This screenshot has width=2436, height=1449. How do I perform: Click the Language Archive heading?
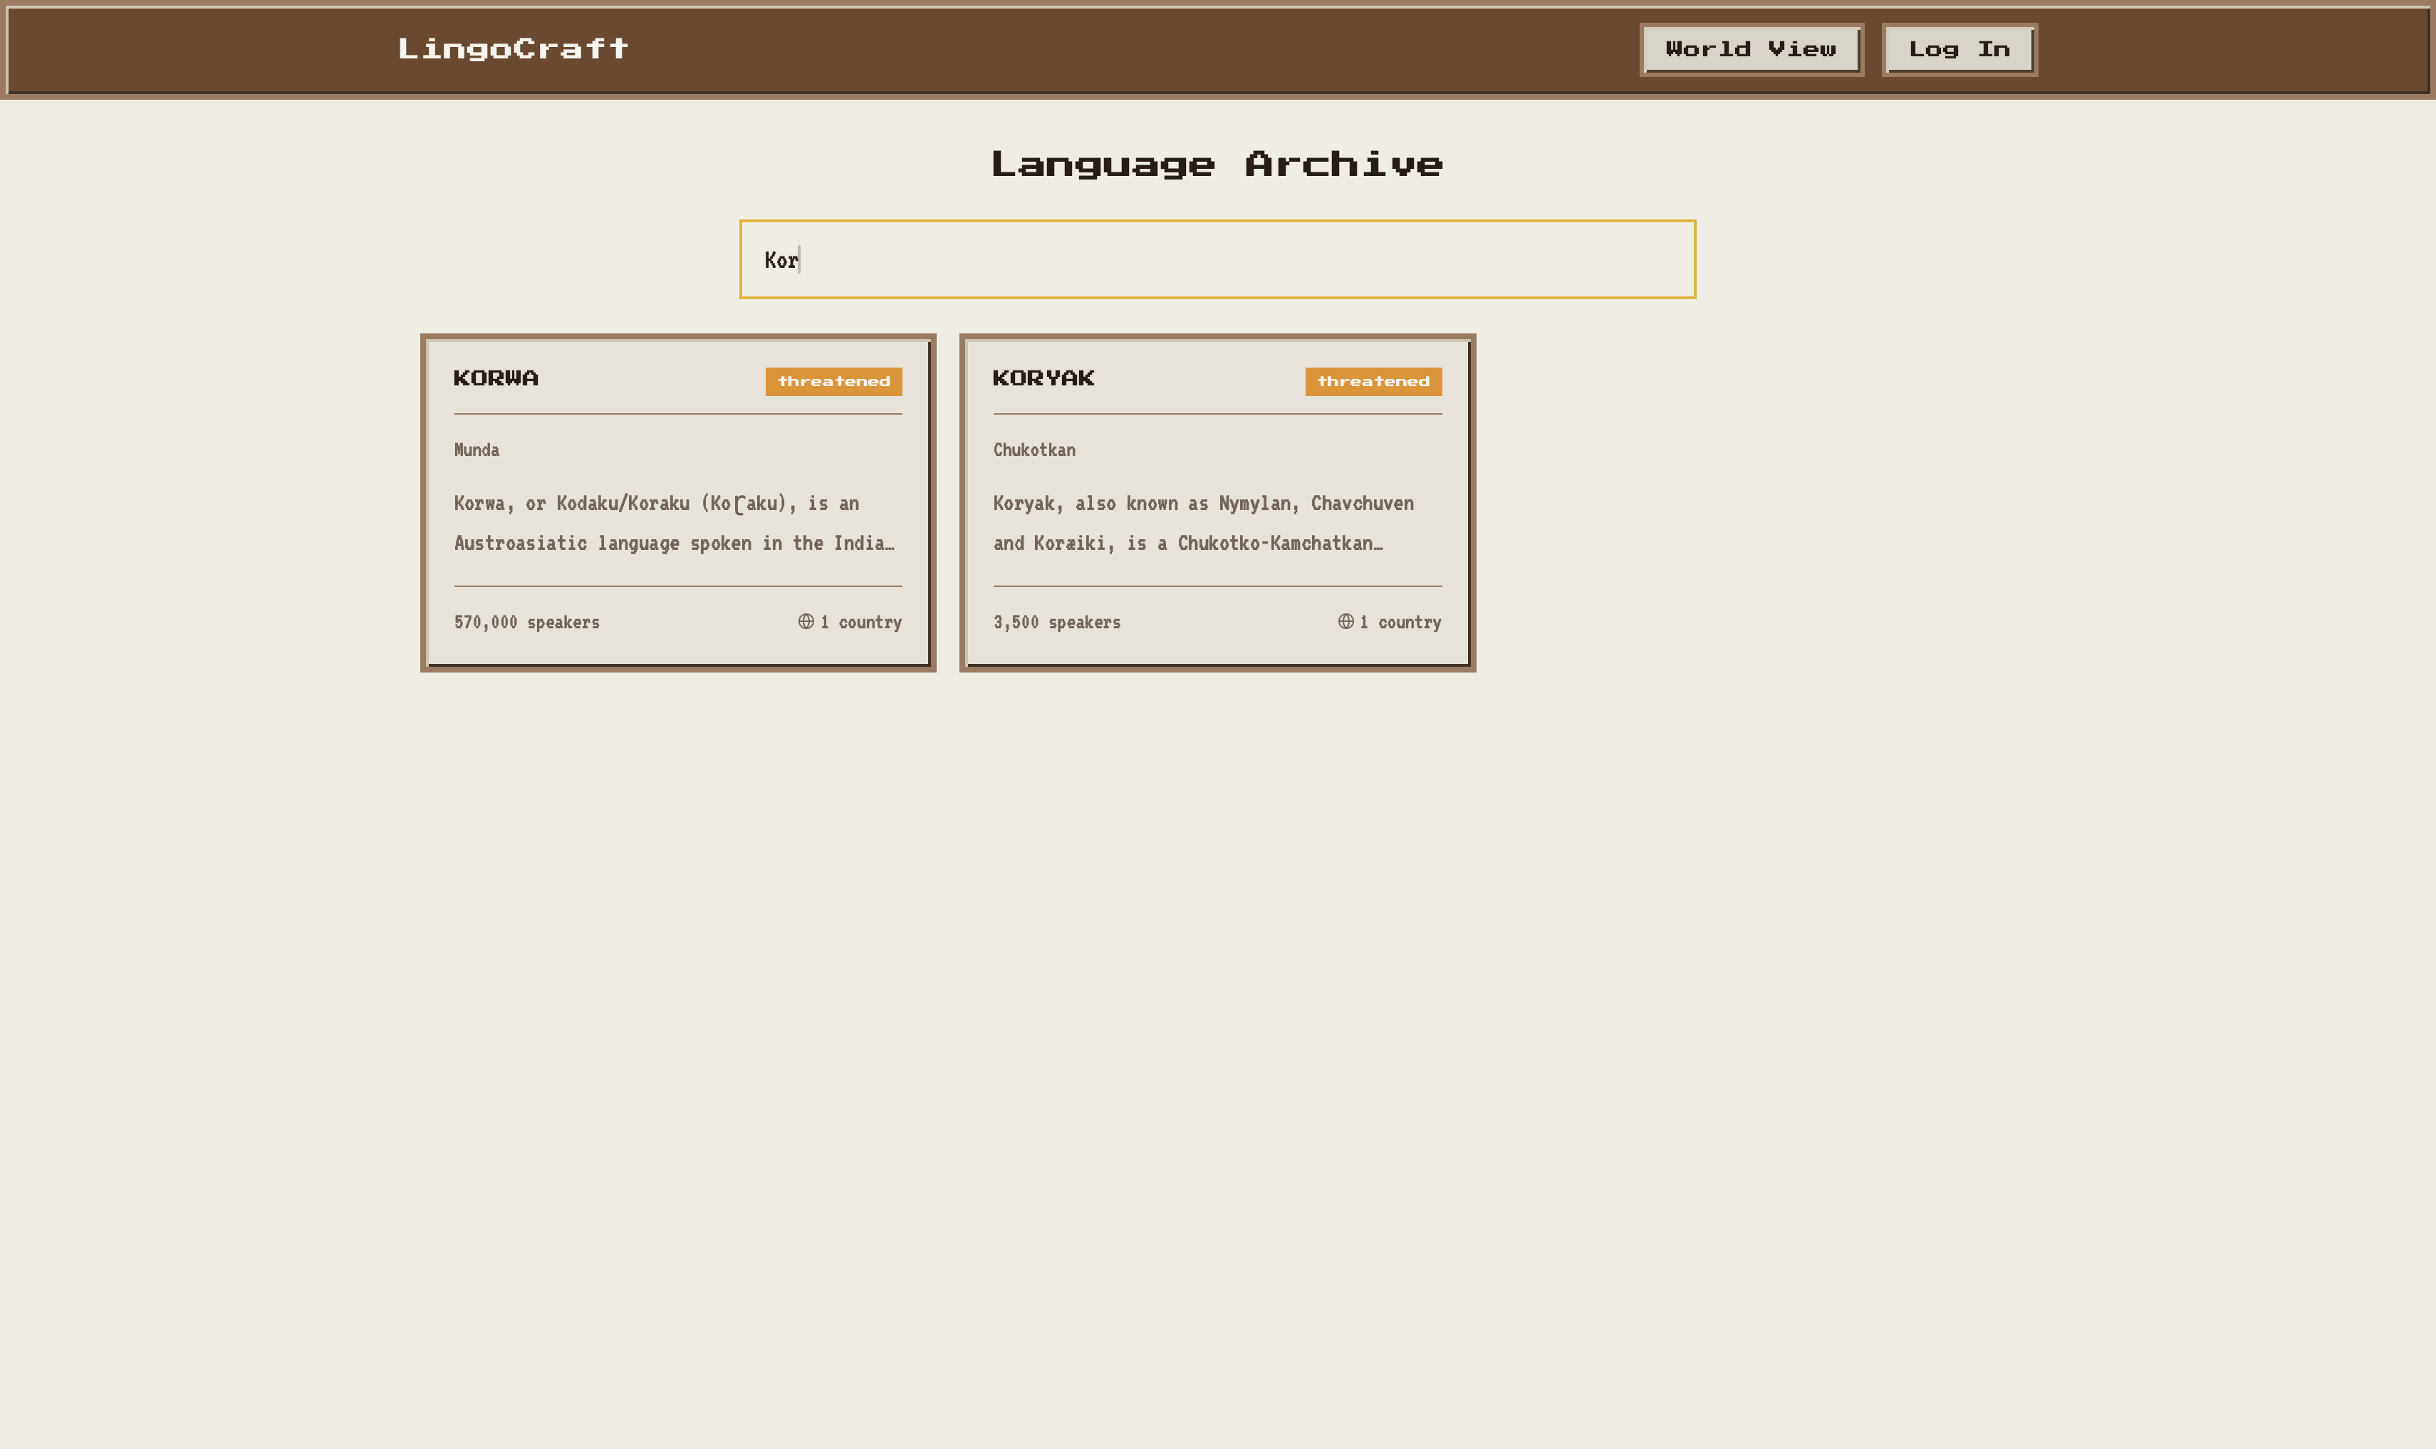(1217, 164)
